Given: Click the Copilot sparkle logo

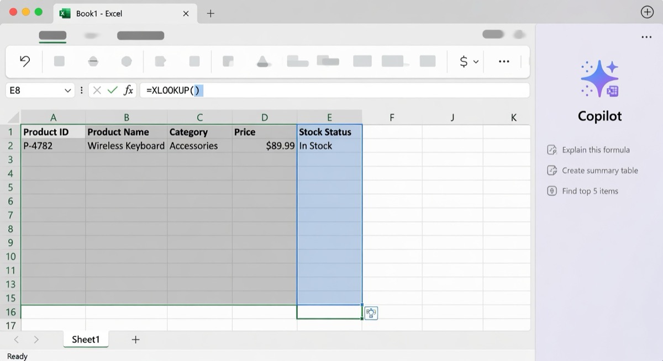Looking at the screenshot, I should pyautogui.click(x=599, y=79).
